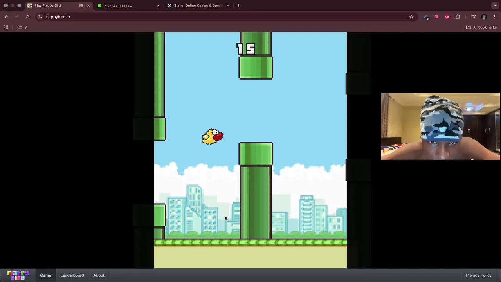Open the All Bookmarks folder

point(481,27)
